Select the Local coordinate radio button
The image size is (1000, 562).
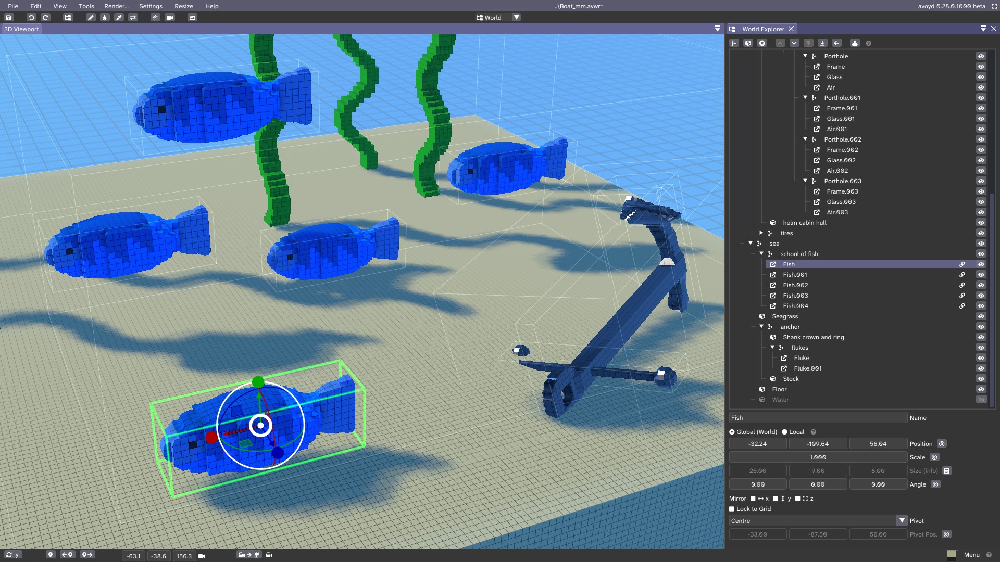click(784, 432)
